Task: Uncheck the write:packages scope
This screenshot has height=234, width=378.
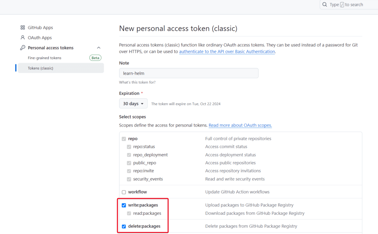Action: tap(124, 205)
